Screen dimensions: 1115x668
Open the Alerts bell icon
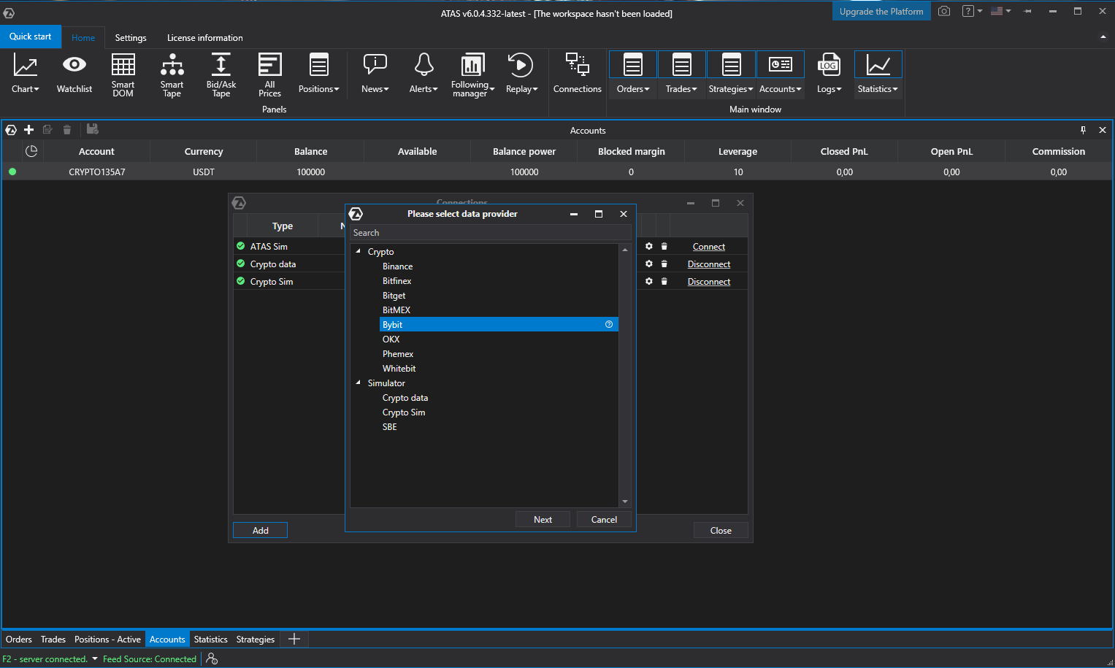(424, 64)
